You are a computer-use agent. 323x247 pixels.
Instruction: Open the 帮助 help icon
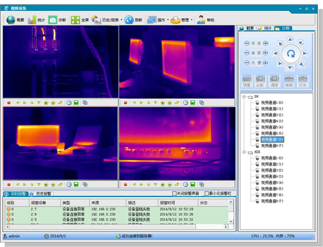point(201,20)
